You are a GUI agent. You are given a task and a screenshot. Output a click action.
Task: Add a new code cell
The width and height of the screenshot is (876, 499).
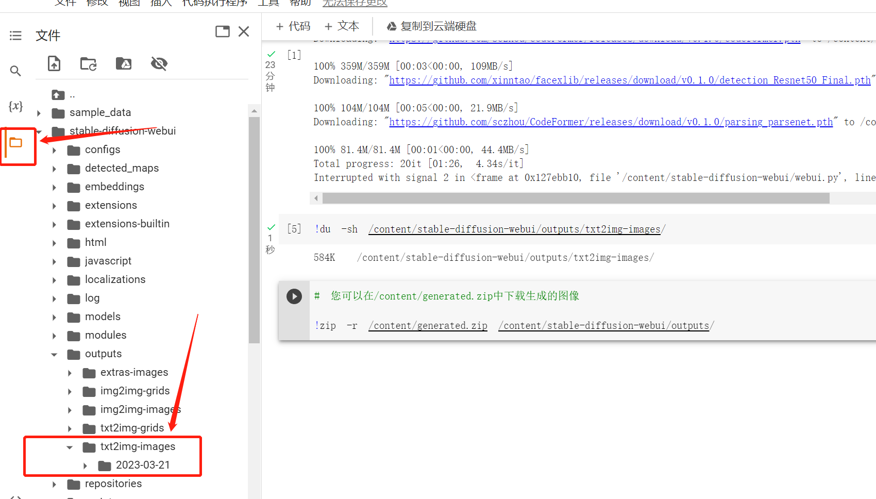tap(293, 26)
